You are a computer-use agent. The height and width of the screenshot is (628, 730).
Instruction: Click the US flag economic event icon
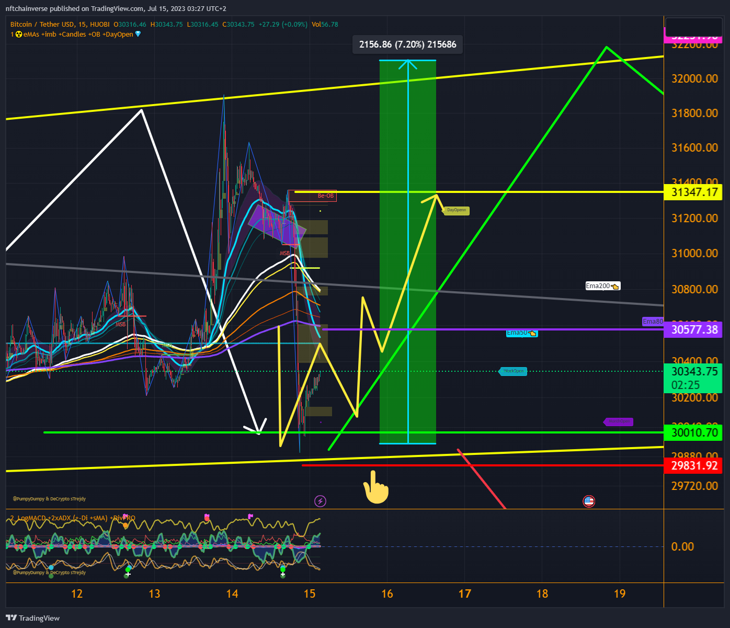(589, 501)
